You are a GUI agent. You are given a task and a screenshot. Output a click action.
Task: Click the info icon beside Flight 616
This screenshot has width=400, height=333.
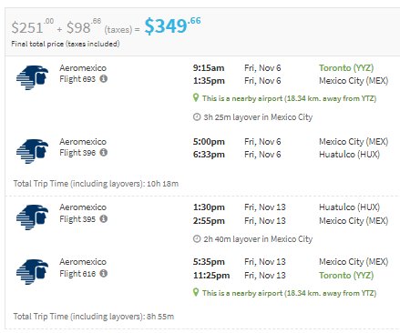tap(104, 273)
